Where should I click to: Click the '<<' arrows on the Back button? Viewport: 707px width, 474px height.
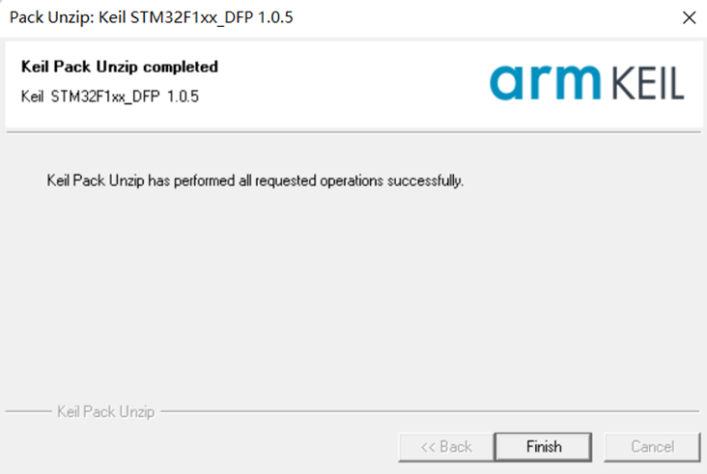pos(428,447)
